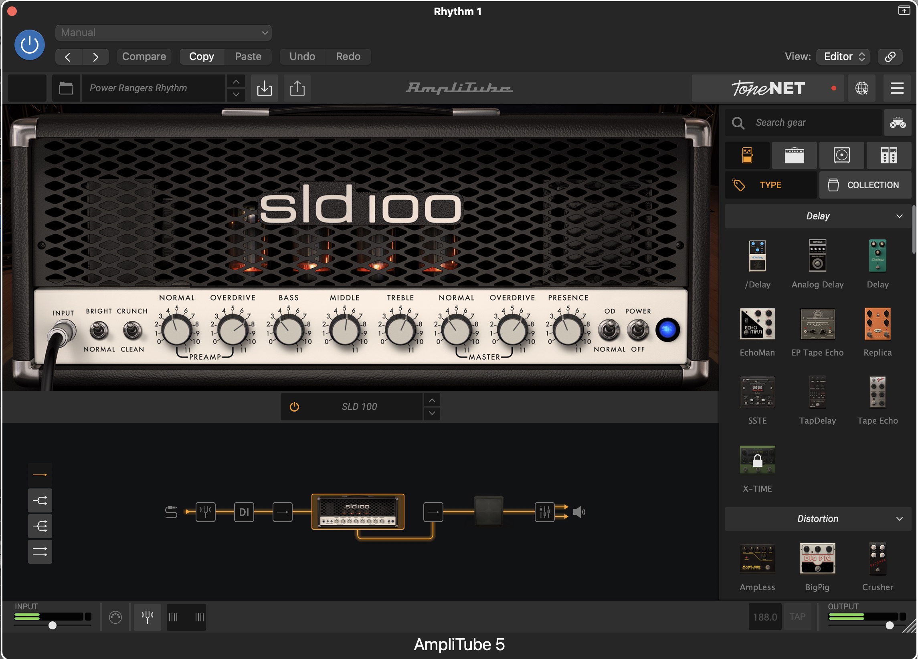Click the Undo button
This screenshot has width=918, height=659.
[302, 56]
